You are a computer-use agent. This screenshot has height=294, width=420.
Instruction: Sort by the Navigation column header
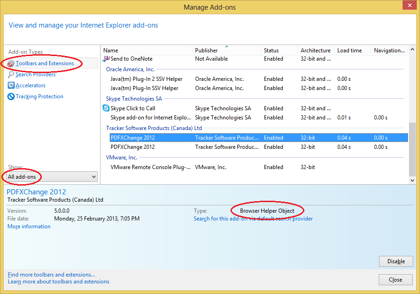click(x=389, y=51)
